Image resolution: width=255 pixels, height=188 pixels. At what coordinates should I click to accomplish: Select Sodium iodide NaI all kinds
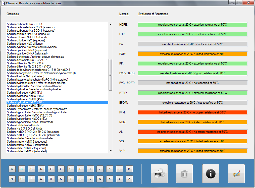click(58, 125)
